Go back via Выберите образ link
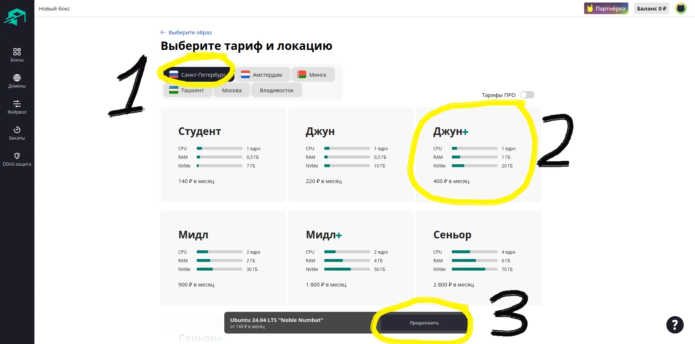695x344 pixels. coord(190,32)
